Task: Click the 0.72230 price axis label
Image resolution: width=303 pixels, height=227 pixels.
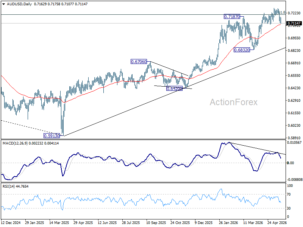Action: tap(294, 13)
